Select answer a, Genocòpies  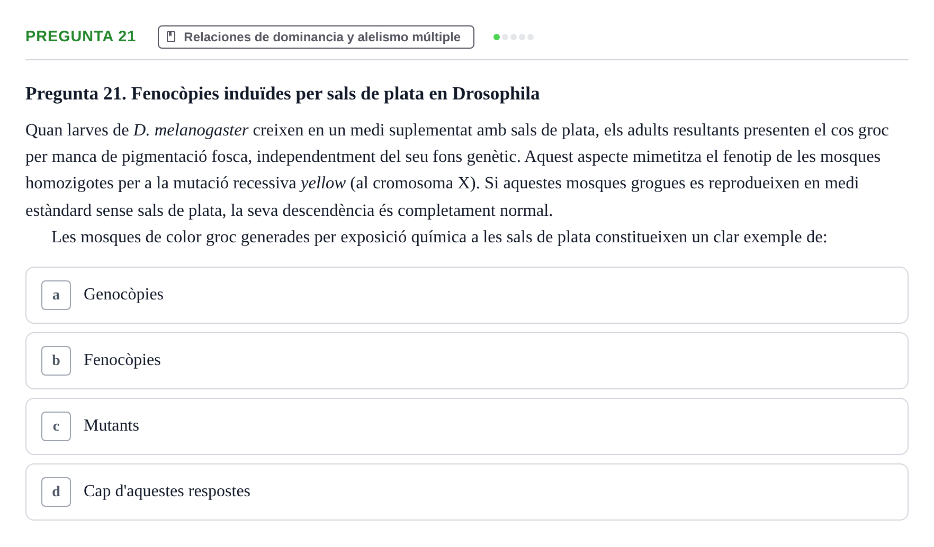pos(467,295)
